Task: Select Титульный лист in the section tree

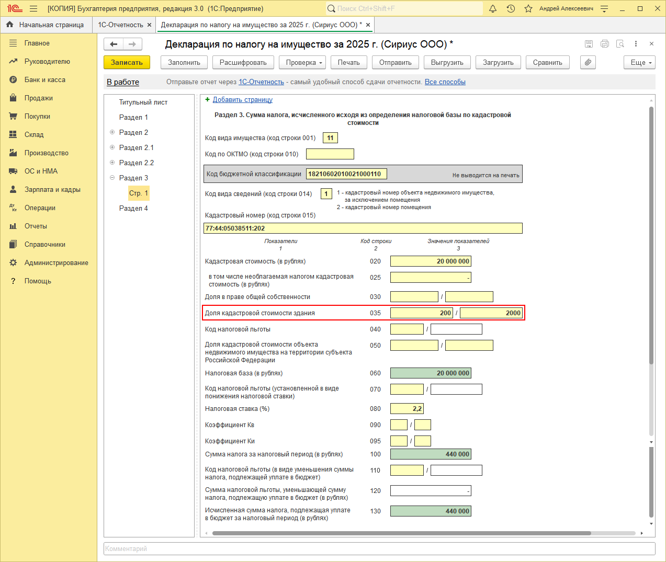Action: pos(143,102)
